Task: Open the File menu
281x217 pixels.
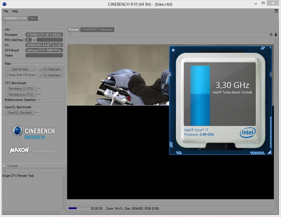Action: click(6, 11)
